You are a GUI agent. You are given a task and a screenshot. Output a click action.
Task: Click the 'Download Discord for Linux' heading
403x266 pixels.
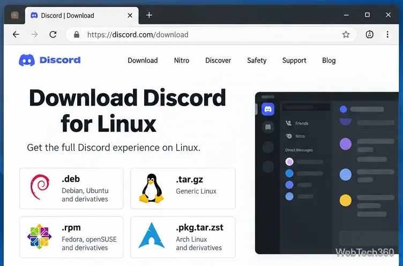point(128,110)
